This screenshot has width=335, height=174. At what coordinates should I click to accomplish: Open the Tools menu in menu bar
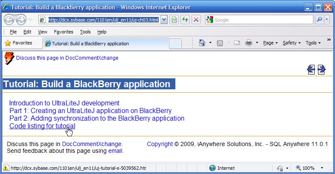pos(85,32)
